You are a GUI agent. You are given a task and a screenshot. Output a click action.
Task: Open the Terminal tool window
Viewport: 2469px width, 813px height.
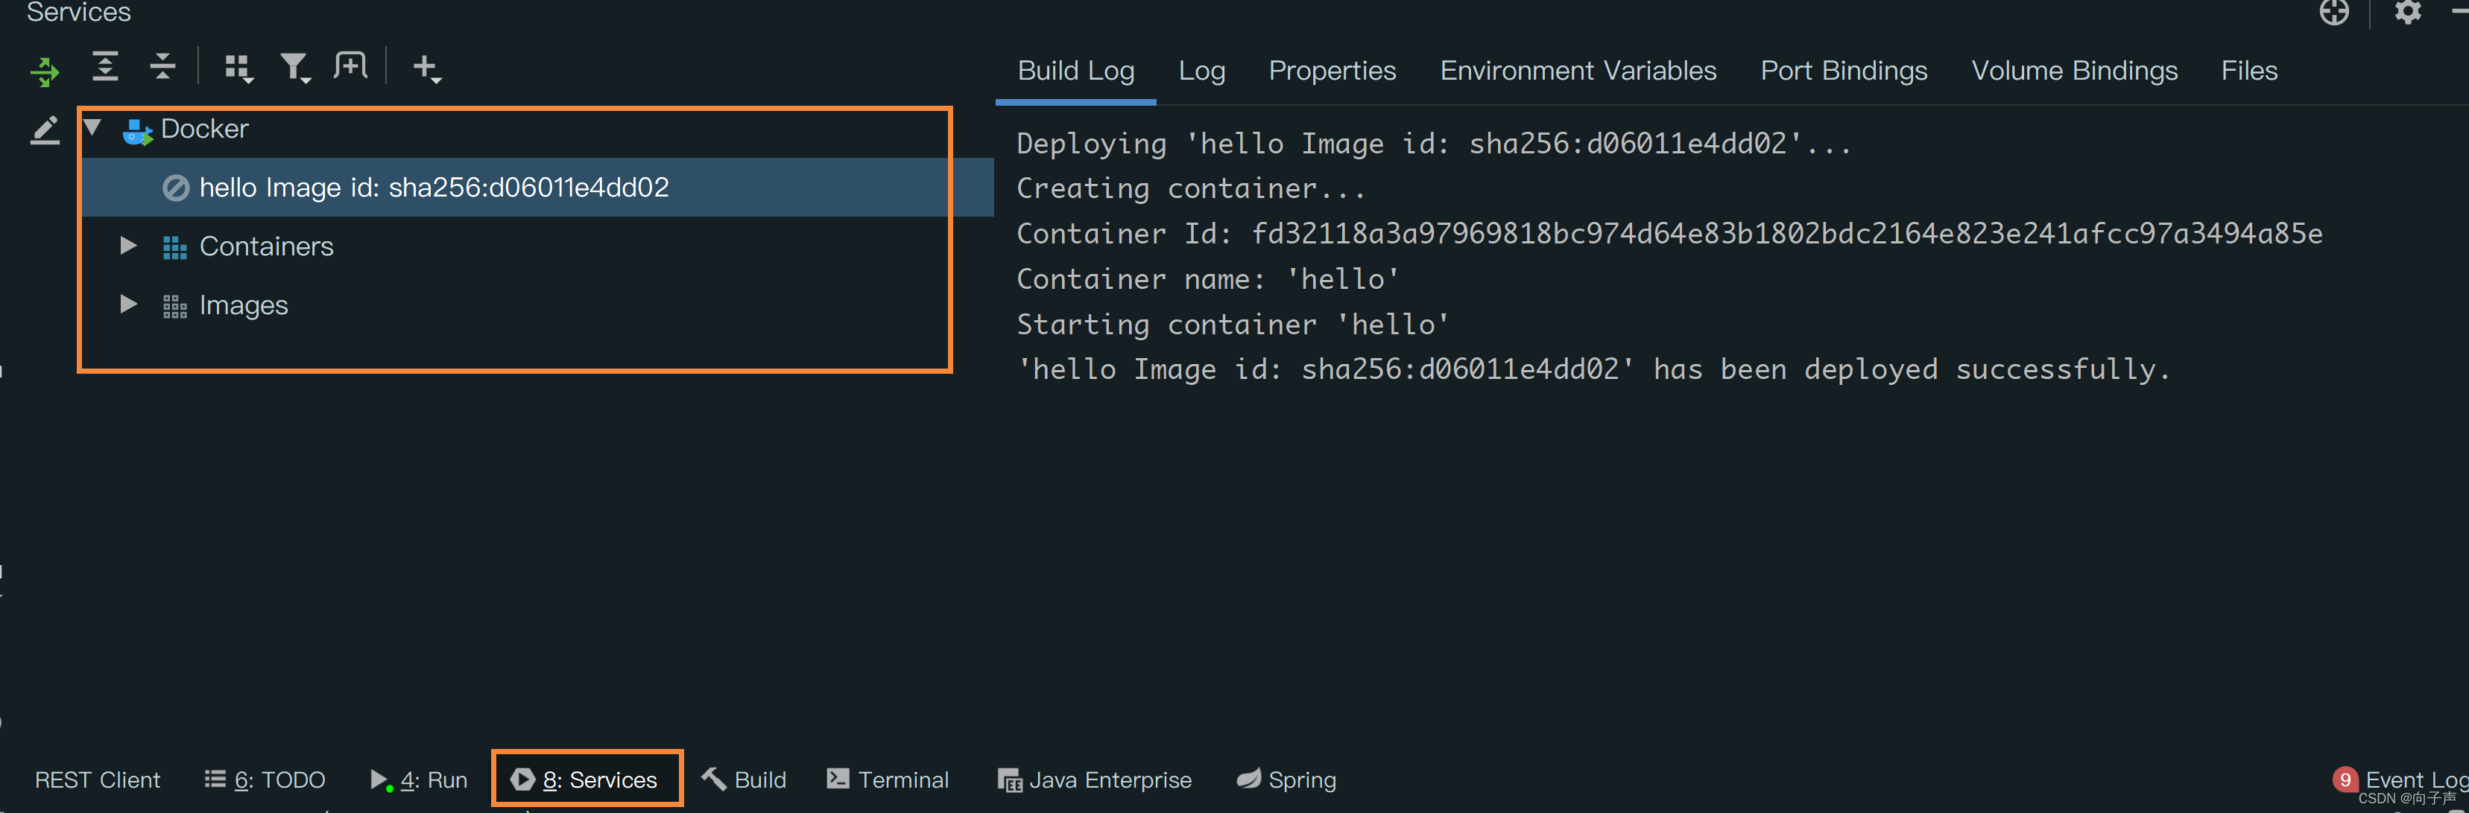tap(888, 779)
